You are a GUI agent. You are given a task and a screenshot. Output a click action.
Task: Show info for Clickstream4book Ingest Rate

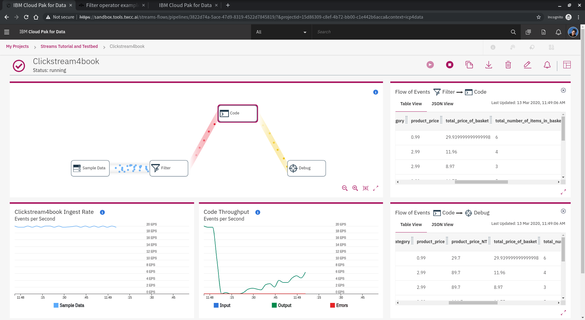click(x=102, y=212)
